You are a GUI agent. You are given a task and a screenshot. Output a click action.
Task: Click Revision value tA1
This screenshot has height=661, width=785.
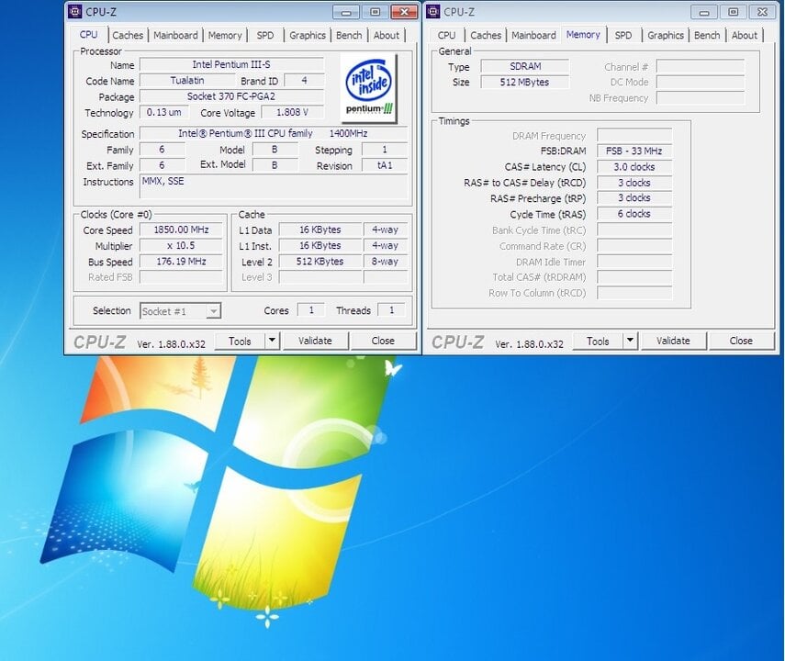[x=385, y=165]
